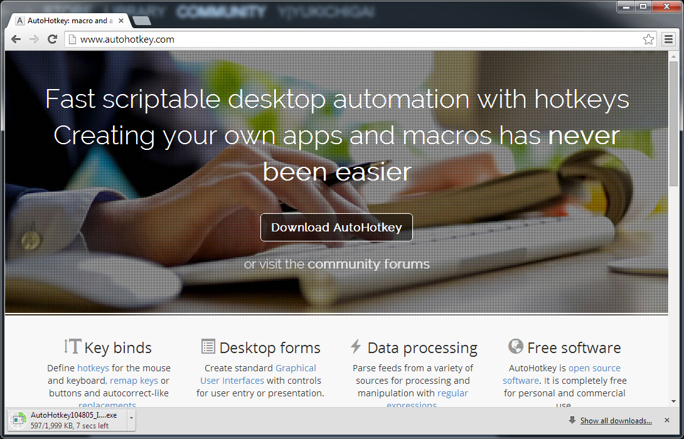Open the hotkeys link

click(93, 368)
